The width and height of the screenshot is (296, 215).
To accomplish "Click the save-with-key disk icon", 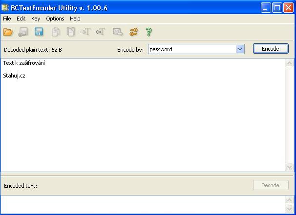I will click(x=23, y=32).
